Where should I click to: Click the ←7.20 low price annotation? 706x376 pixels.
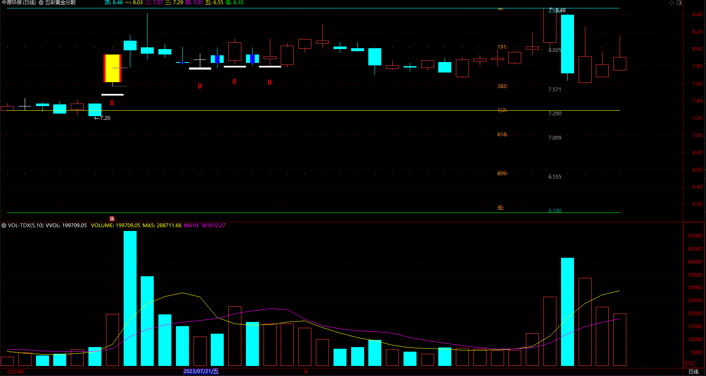pyautogui.click(x=102, y=118)
